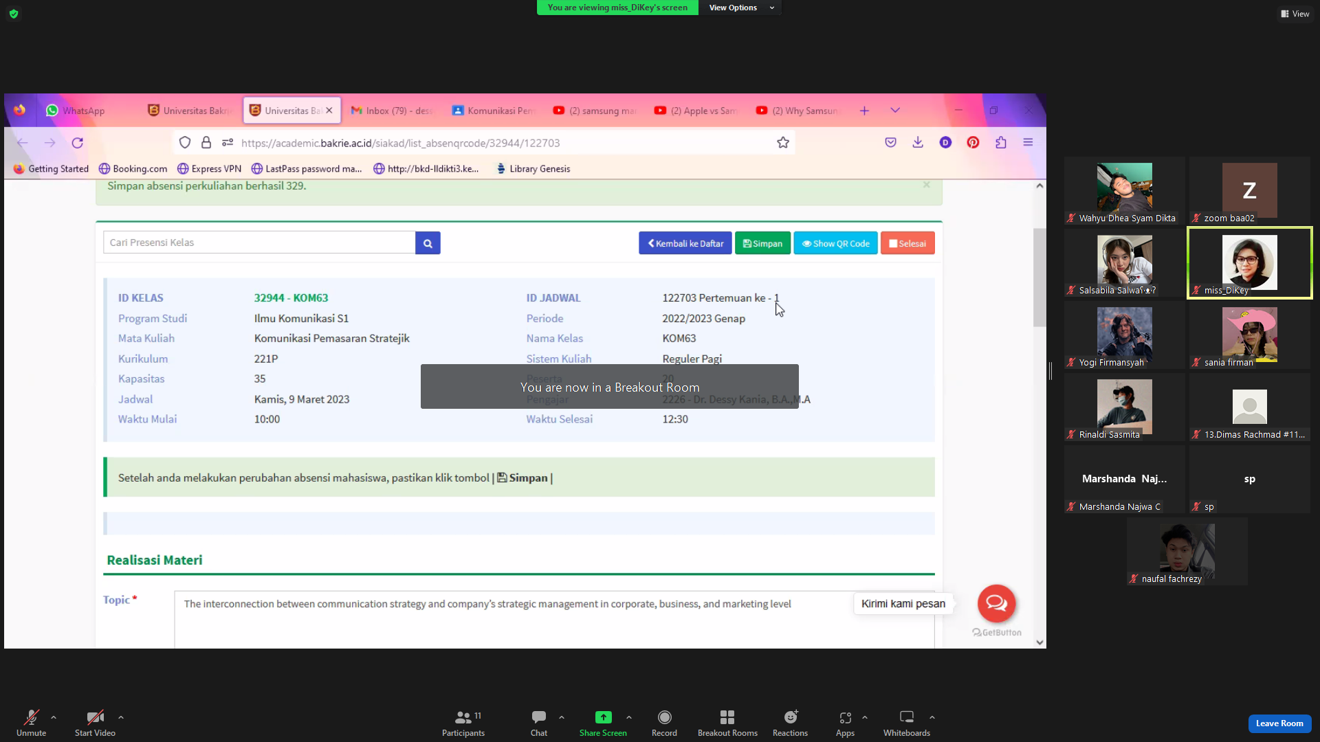Open the Chat panel
Image resolution: width=1320 pixels, height=742 pixels.
tap(539, 722)
